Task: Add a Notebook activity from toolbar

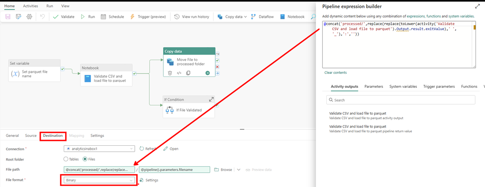Action: (x=292, y=17)
